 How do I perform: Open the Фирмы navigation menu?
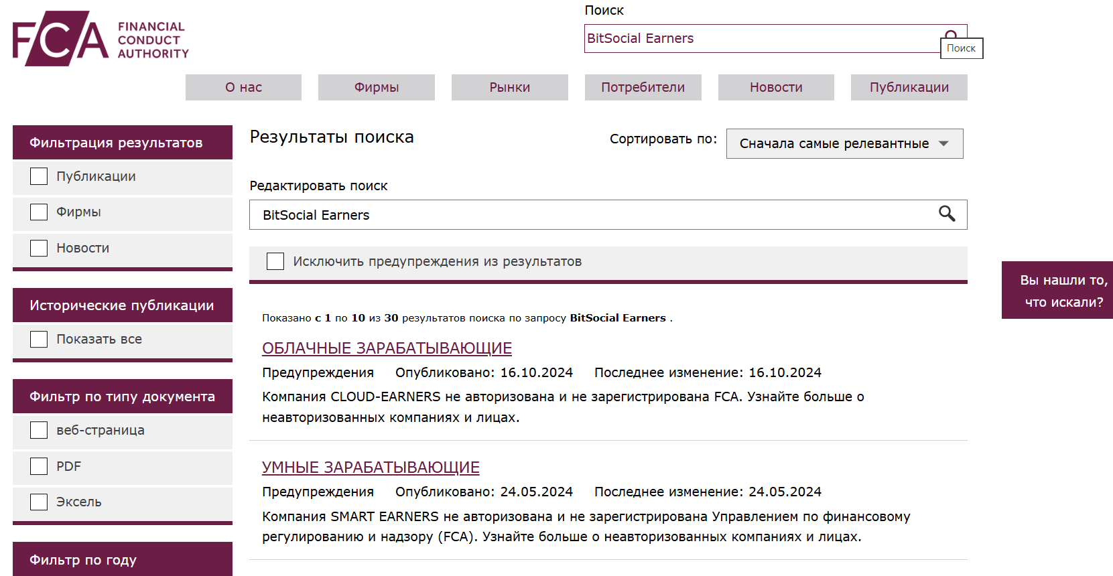tap(377, 87)
